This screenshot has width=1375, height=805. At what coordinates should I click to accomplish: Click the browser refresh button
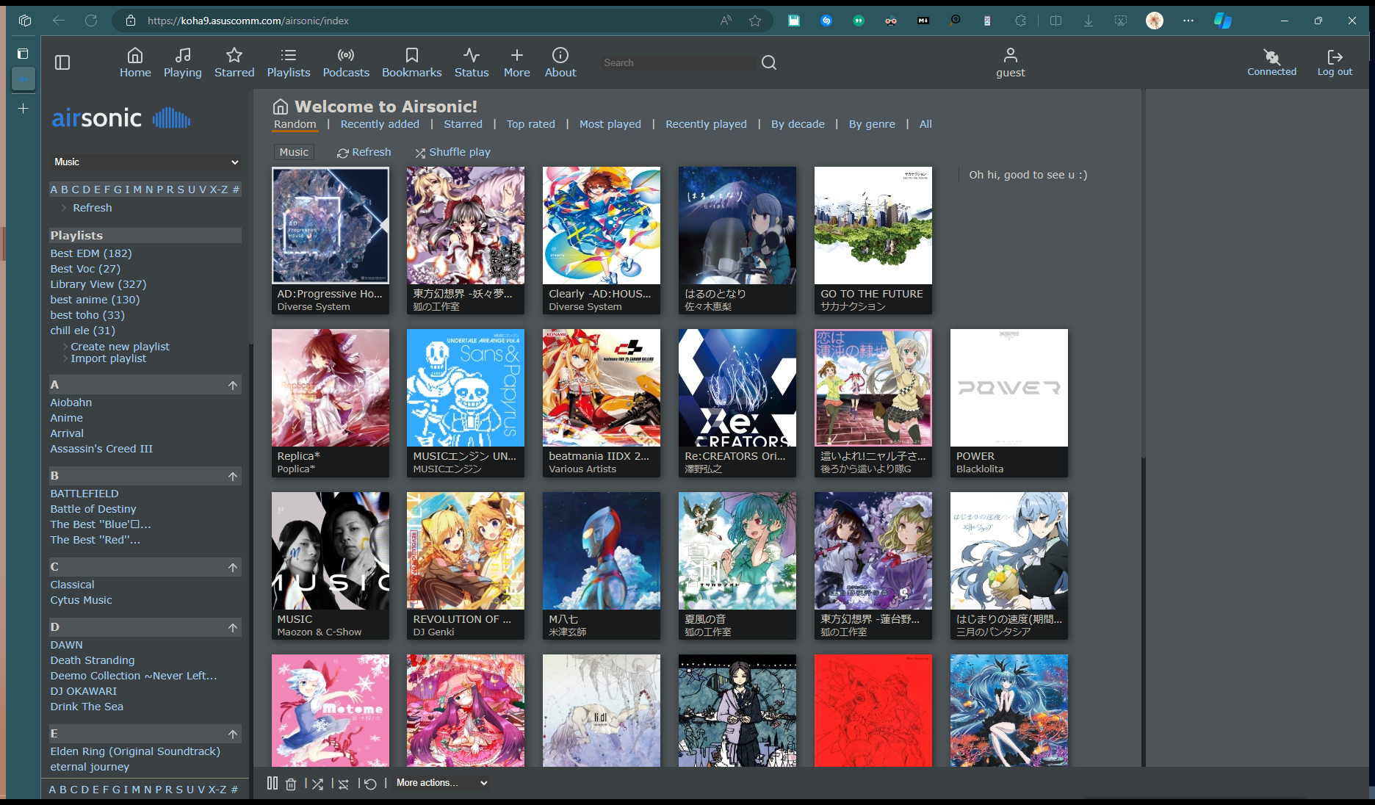[x=91, y=21]
